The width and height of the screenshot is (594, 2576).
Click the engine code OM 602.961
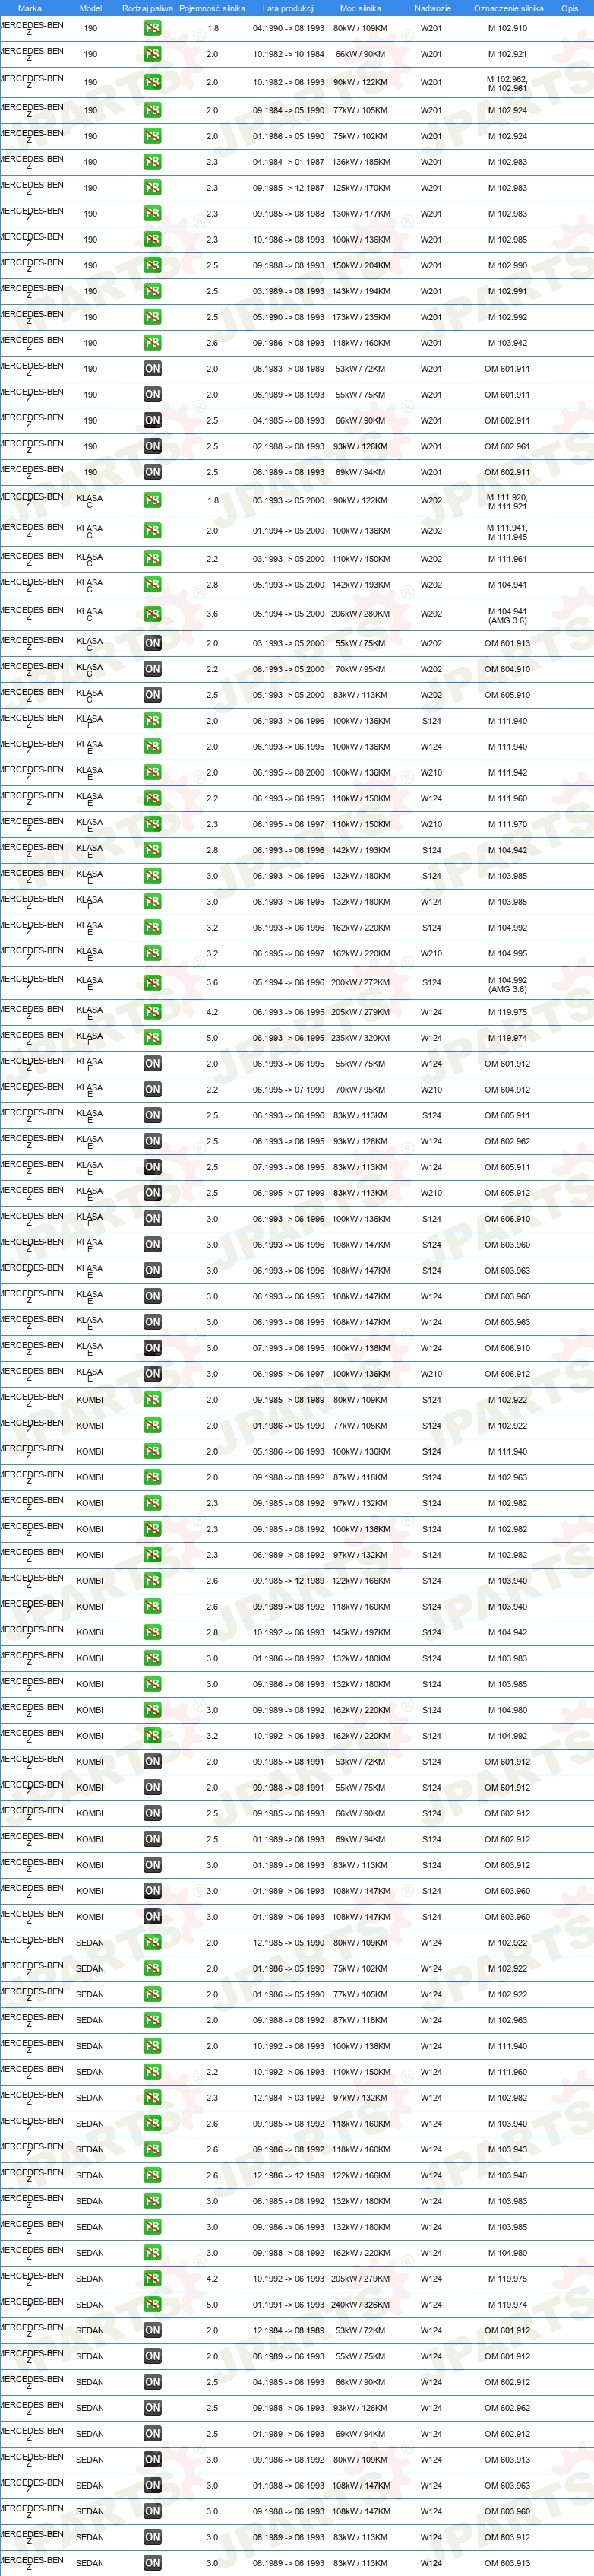tap(507, 446)
